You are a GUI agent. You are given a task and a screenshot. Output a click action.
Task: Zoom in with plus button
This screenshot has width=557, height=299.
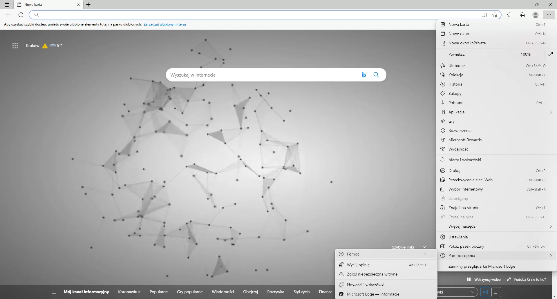pos(538,54)
